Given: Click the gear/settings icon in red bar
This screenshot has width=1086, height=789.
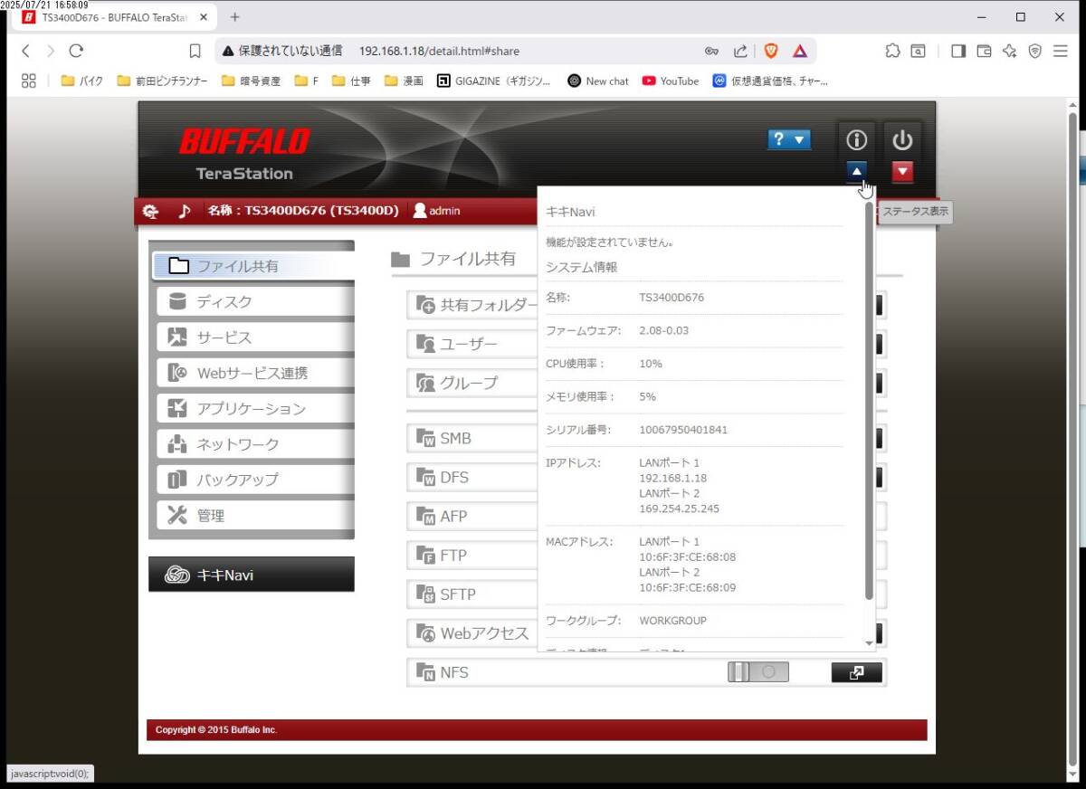Looking at the screenshot, I should [150, 211].
